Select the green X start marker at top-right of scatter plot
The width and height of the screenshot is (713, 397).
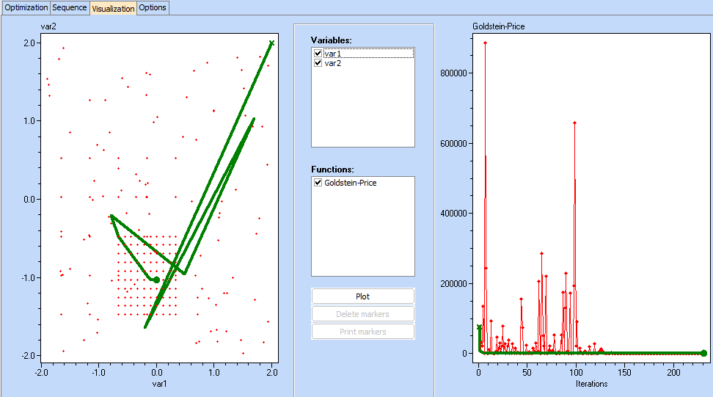pyautogui.click(x=271, y=43)
